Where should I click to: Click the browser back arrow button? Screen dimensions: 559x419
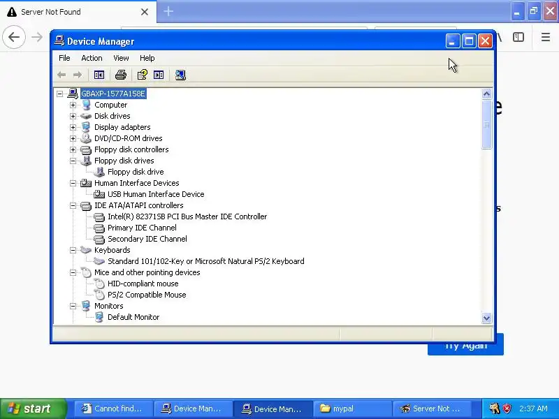(14, 37)
